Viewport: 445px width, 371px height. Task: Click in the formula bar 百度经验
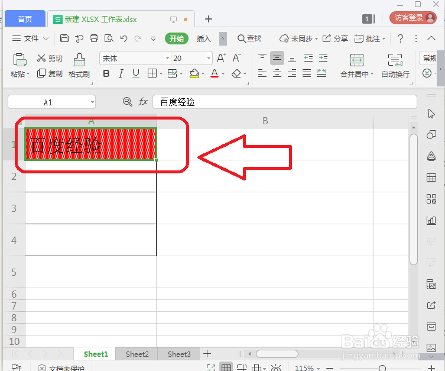pos(285,102)
